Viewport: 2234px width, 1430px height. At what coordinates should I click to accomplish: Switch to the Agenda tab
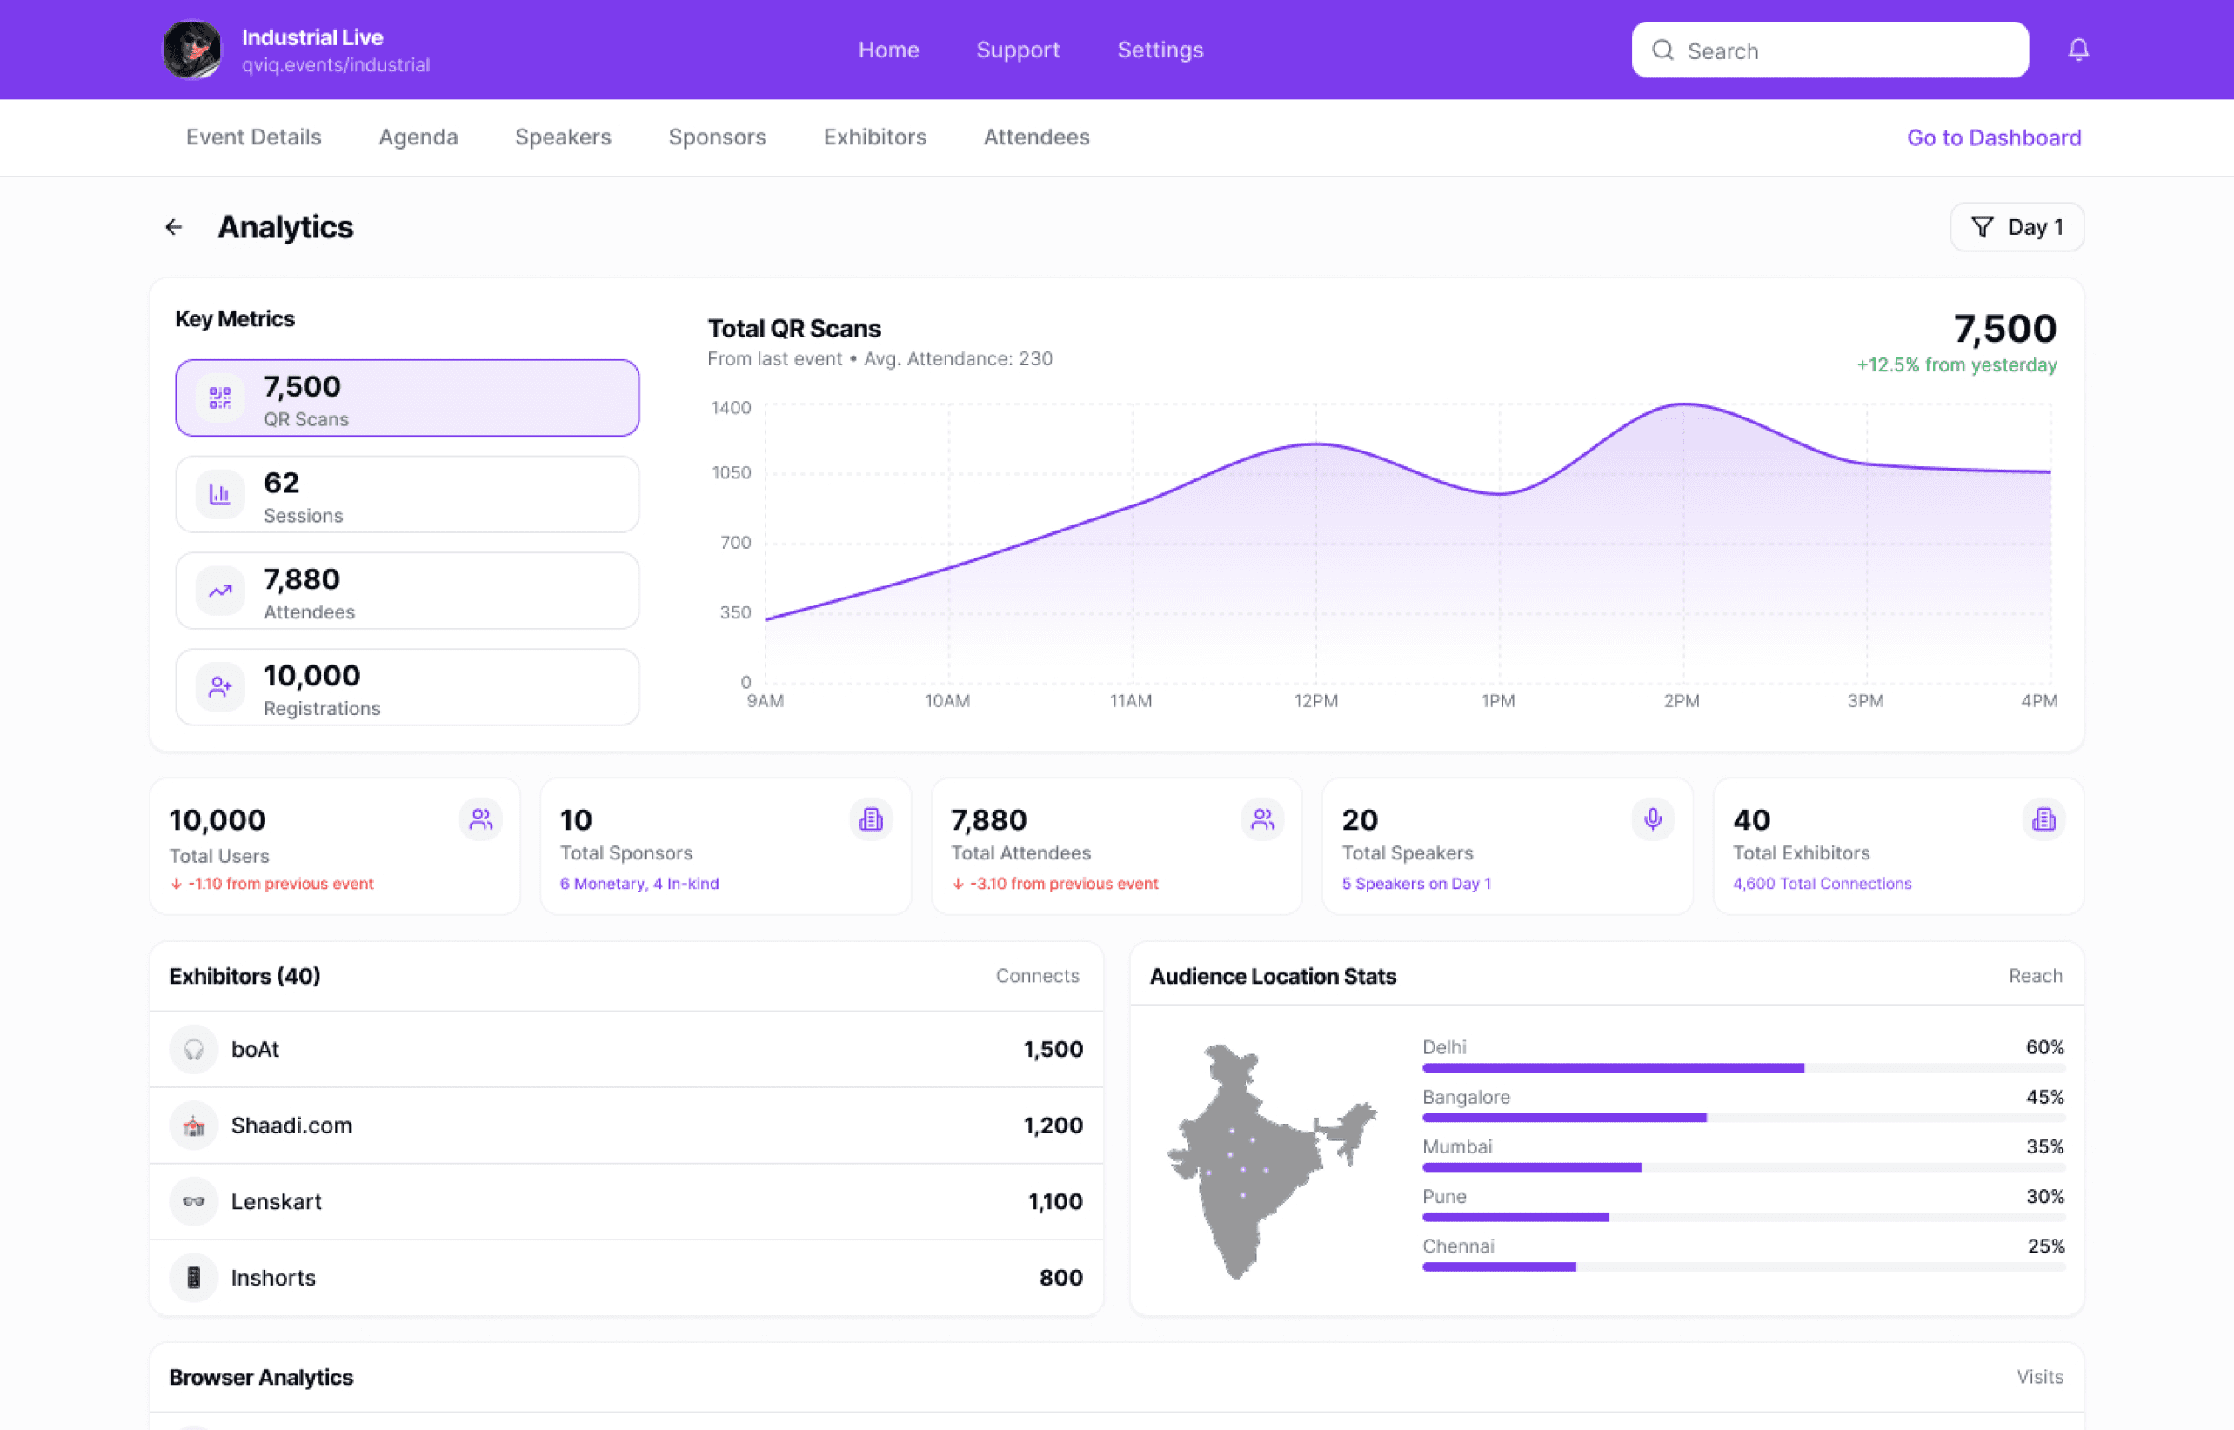click(x=418, y=137)
